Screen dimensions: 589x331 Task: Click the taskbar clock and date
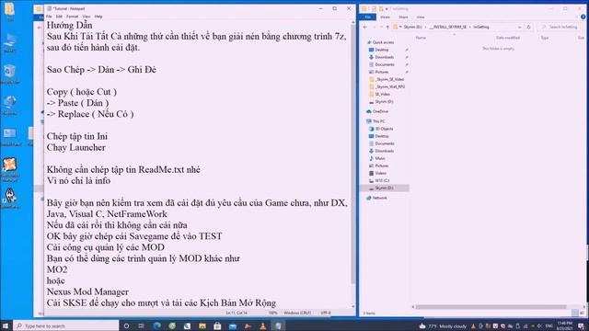point(564,325)
